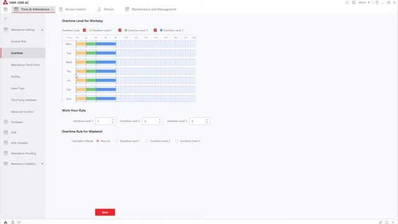Open the admin user dropdown
This screenshot has width=398, height=224.
tap(364, 2)
